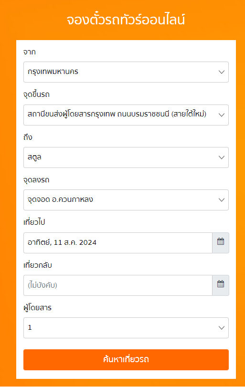Open the passenger count dropdown showing 1
Screen dimensions: 245x387
pos(126,328)
